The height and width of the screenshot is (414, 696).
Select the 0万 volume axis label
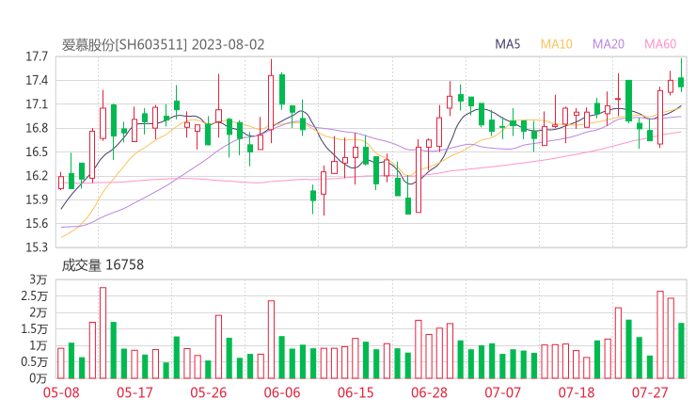click(x=39, y=378)
